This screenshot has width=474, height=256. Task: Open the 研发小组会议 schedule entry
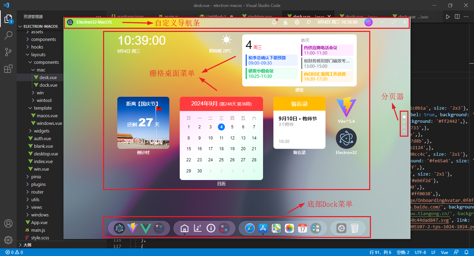pos(272,74)
